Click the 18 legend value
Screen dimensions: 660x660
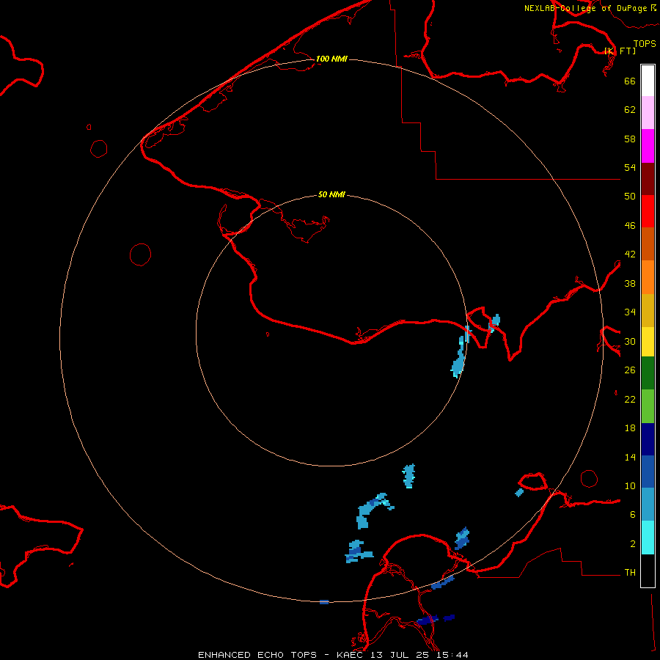tap(630, 428)
